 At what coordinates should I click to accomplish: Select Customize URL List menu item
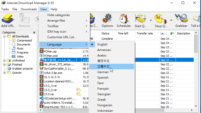pos(64,37)
